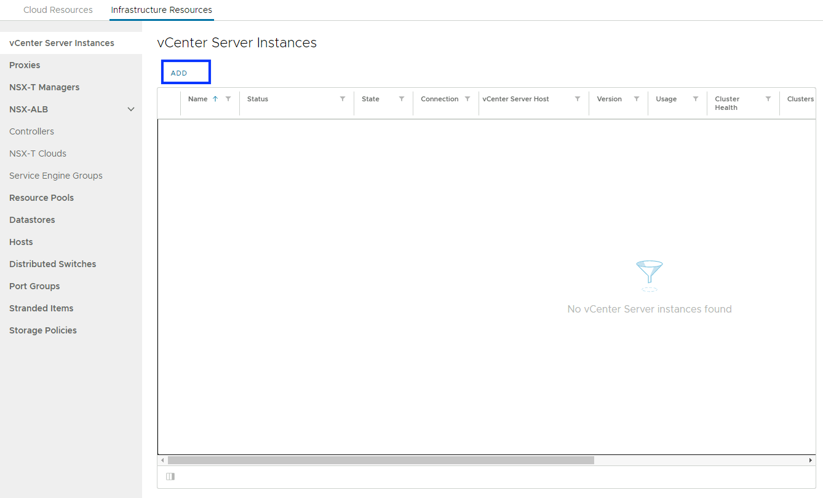The image size is (823, 498).
Task: Open the Usage column filter
Action: (x=696, y=99)
